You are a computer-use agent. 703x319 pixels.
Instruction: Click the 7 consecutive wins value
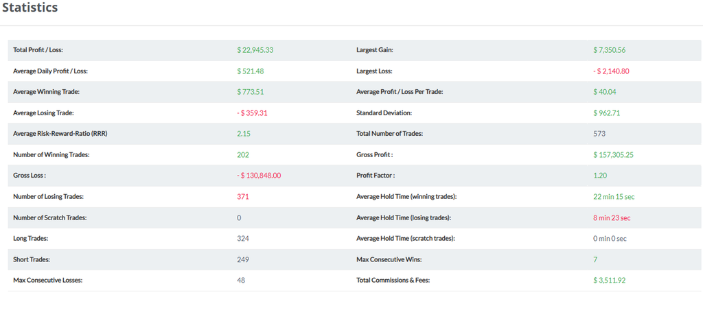[x=595, y=259]
